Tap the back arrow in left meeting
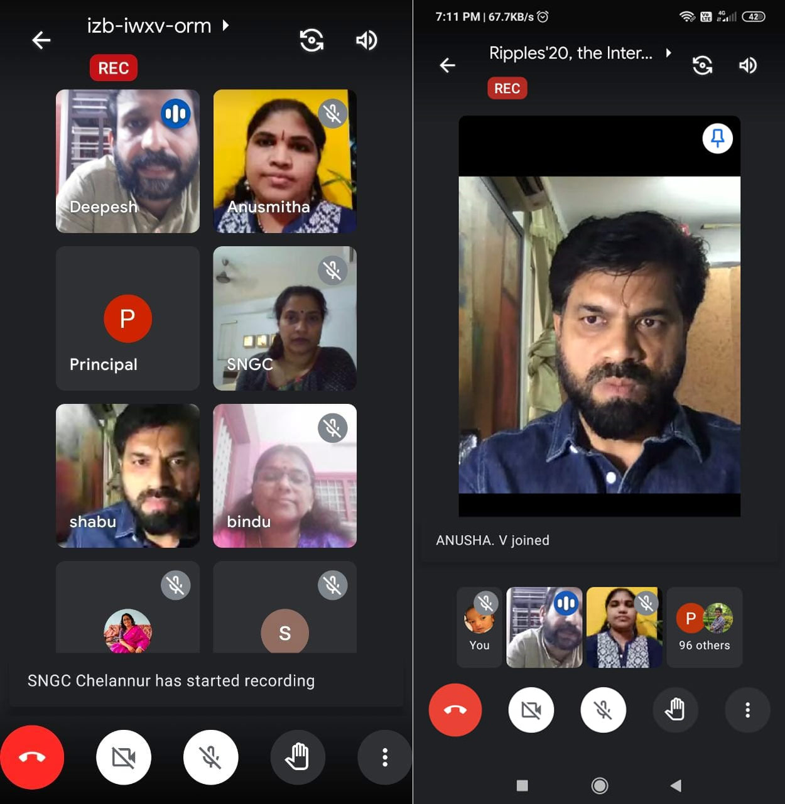 pos(41,40)
